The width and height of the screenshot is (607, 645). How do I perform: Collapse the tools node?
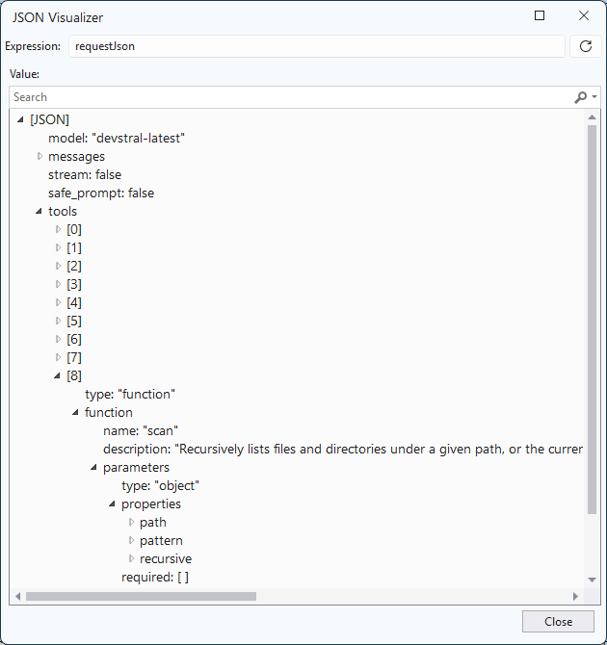click(x=39, y=212)
